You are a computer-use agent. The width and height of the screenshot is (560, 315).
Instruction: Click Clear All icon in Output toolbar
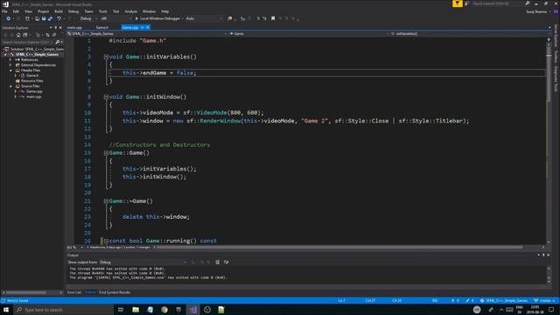coord(218,262)
